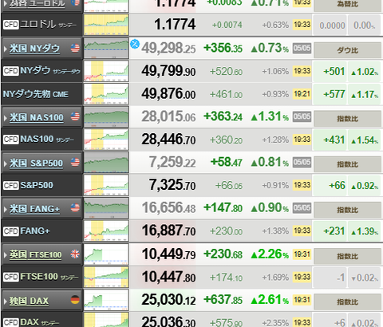Open the NYダウ先物 CME mini chart

tap(106, 94)
